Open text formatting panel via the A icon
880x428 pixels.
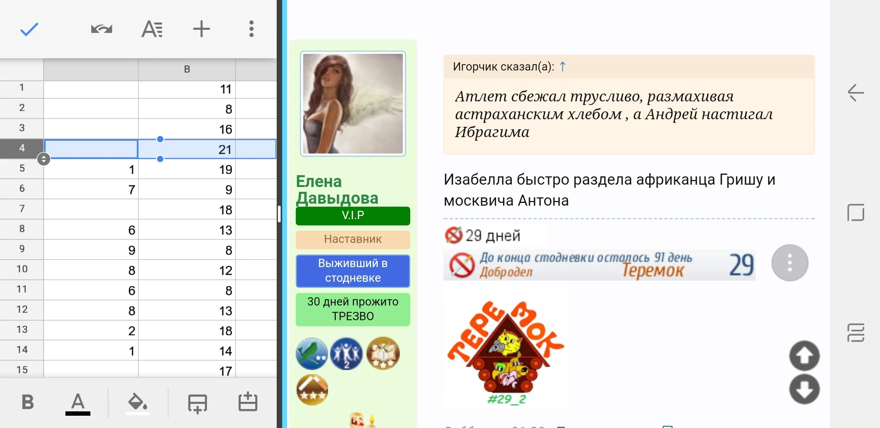pos(151,29)
